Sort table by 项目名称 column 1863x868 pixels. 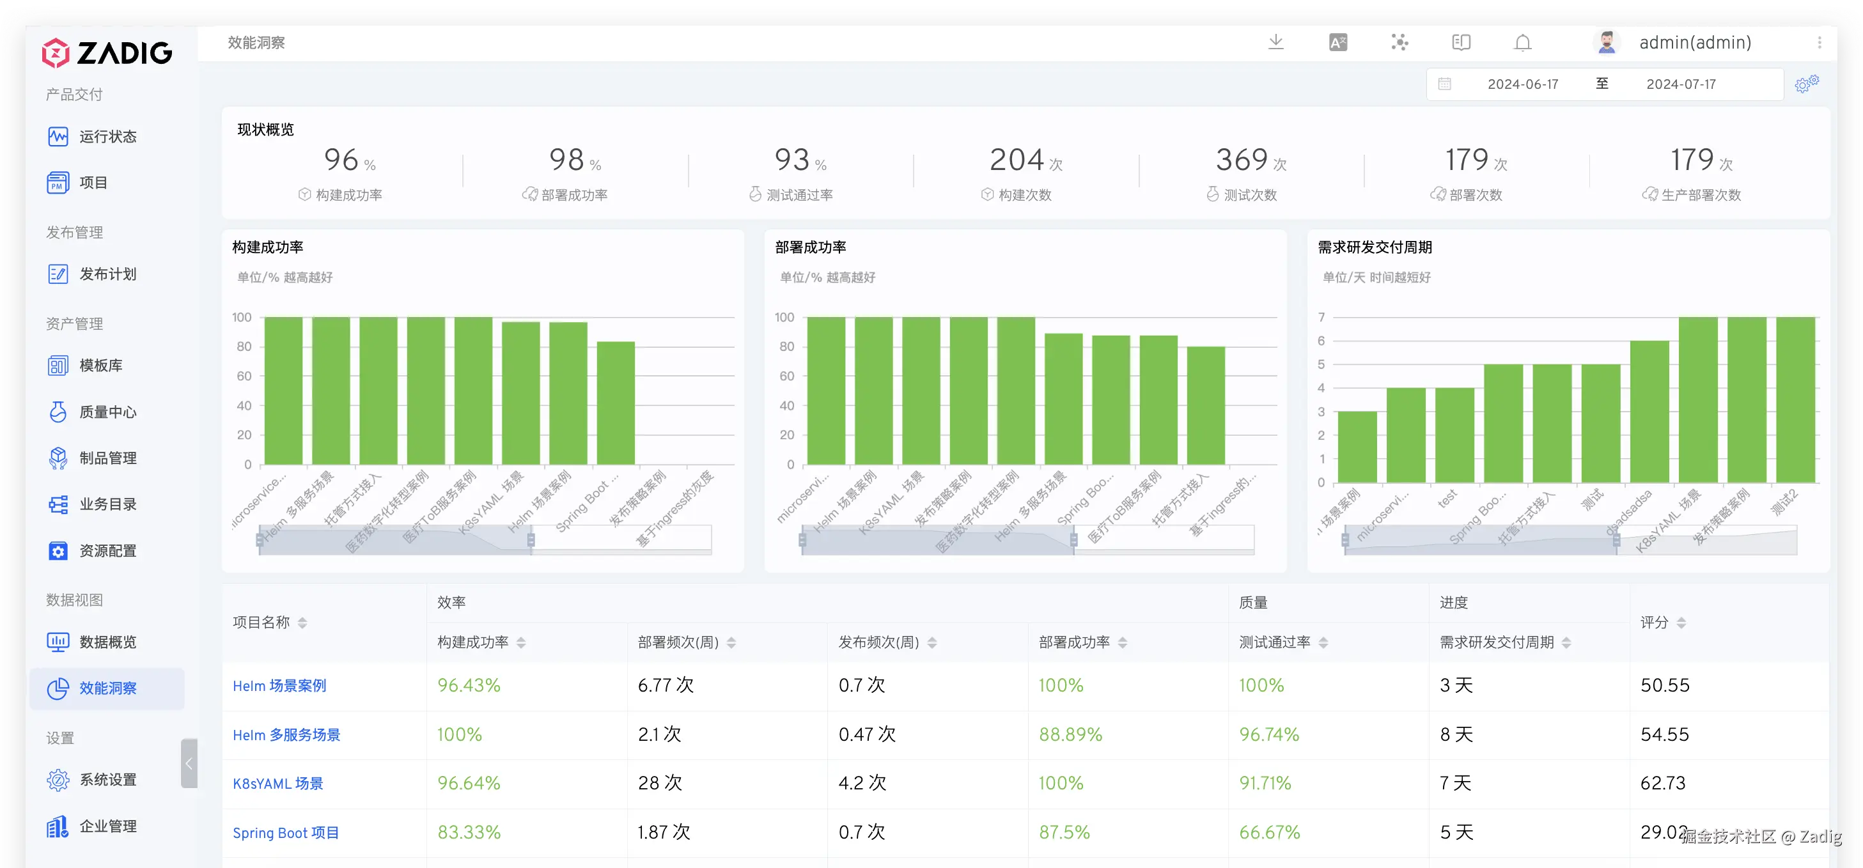pos(302,623)
